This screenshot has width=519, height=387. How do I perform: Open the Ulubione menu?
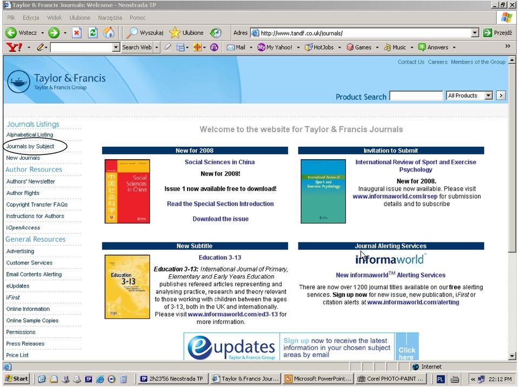pos(80,18)
